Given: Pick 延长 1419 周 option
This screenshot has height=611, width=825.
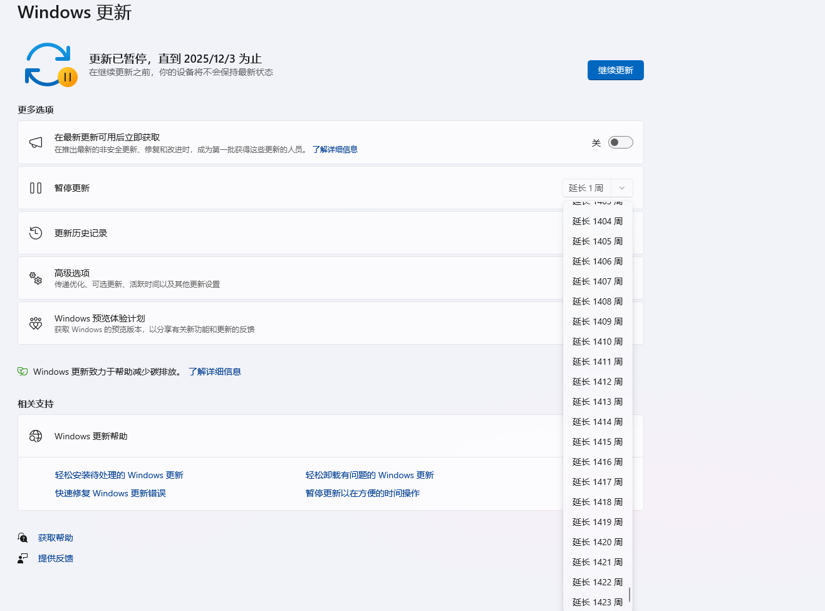Looking at the screenshot, I should tap(598, 522).
